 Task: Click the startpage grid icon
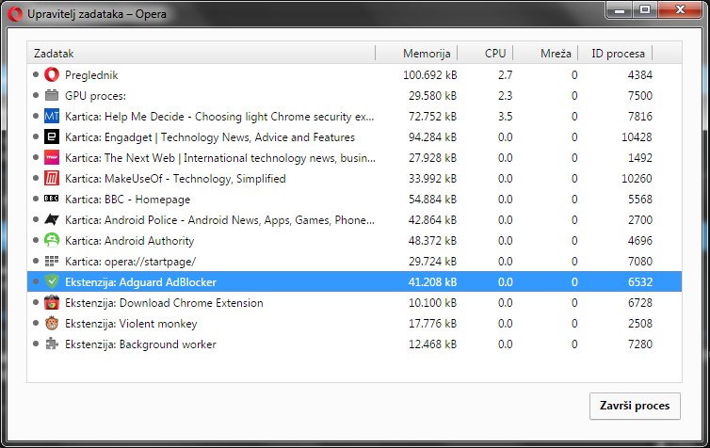(52, 261)
